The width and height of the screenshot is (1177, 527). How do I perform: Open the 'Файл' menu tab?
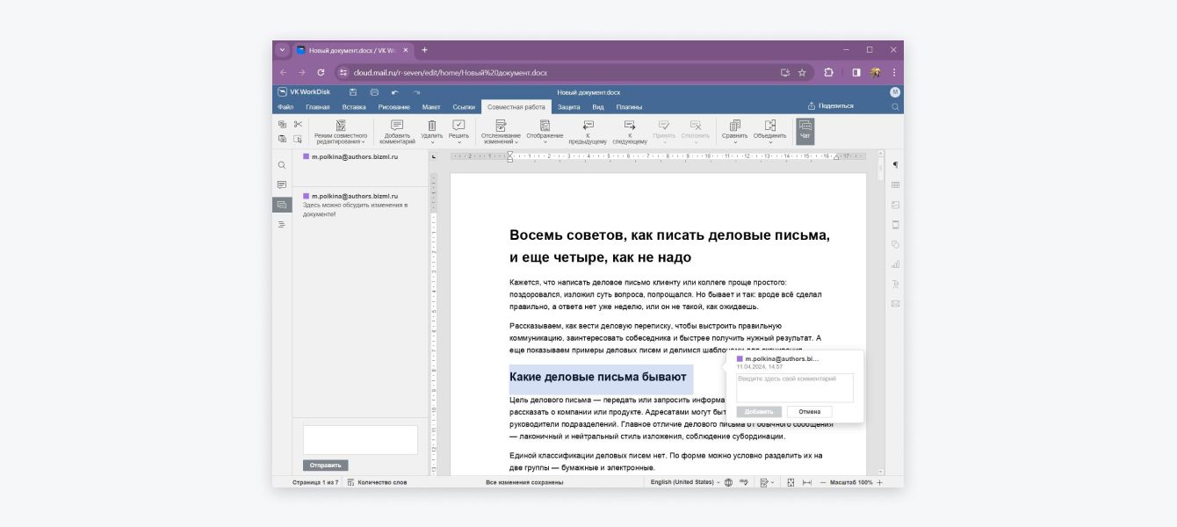point(286,105)
